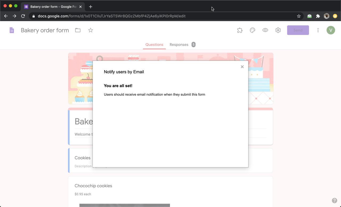This screenshot has width=341, height=207.
Task: Open the browser Extensions puzzle icon
Action: tap(318, 16)
